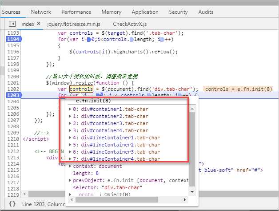Click the selector "div.tab-char" property
This screenshot has height=211, width=279.
pyautogui.click(x=108, y=187)
